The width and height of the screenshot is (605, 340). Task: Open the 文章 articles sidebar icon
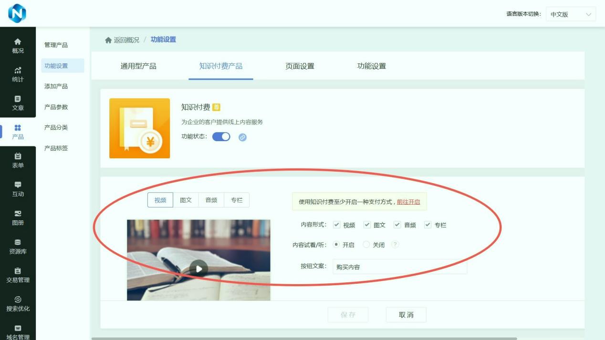pyautogui.click(x=18, y=99)
